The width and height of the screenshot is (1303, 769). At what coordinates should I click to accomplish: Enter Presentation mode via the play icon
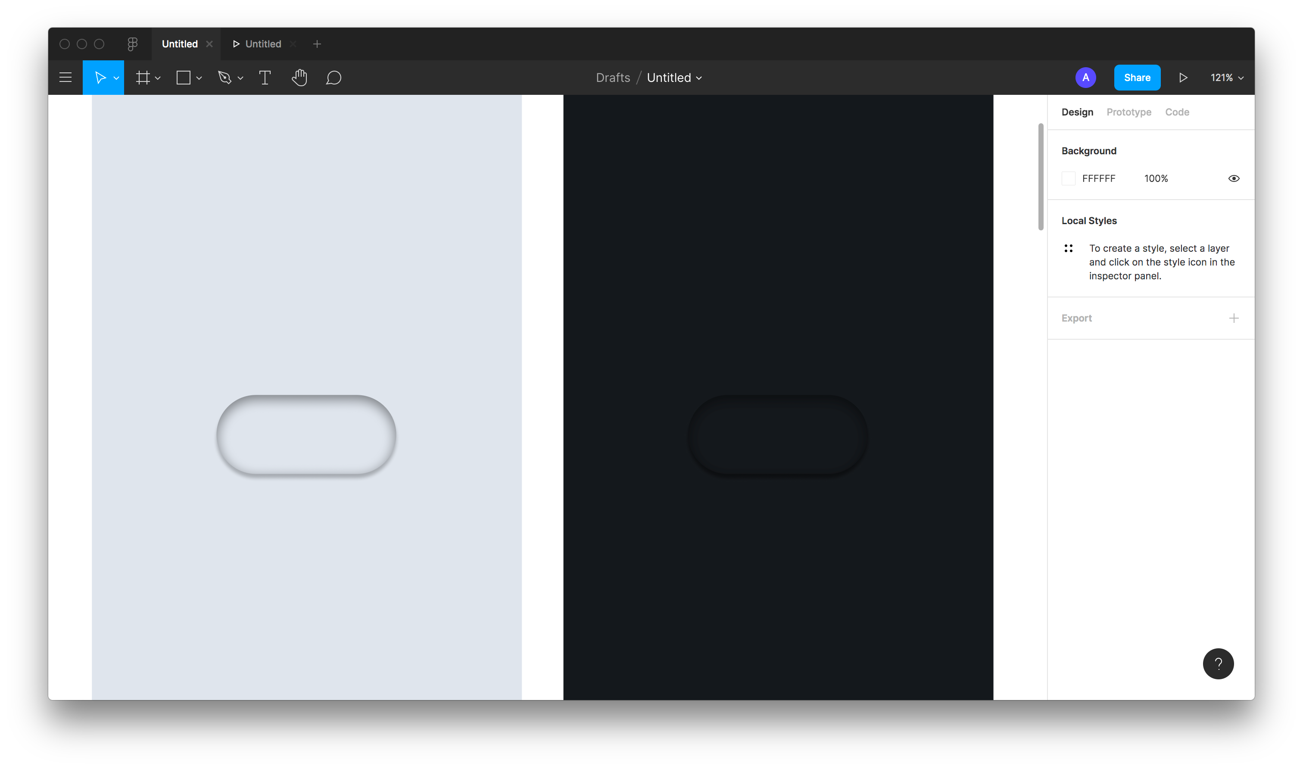(x=1183, y=77)
